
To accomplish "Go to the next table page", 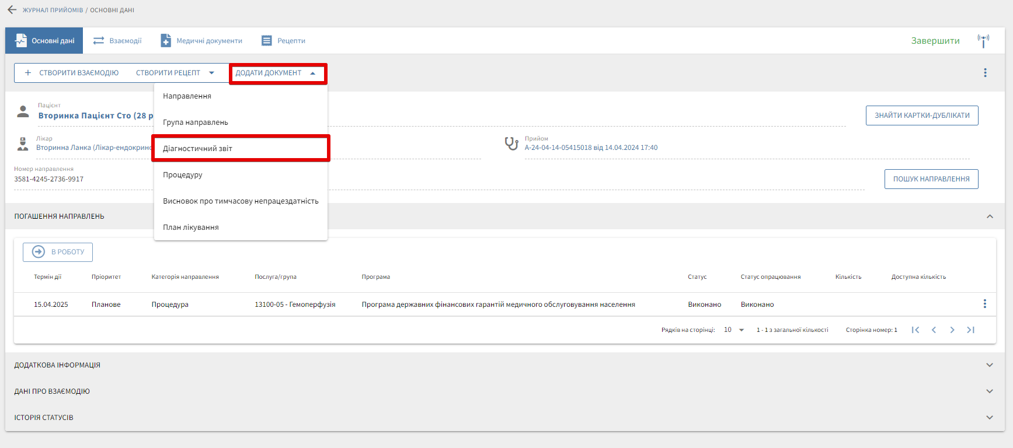I will (952, 330).
